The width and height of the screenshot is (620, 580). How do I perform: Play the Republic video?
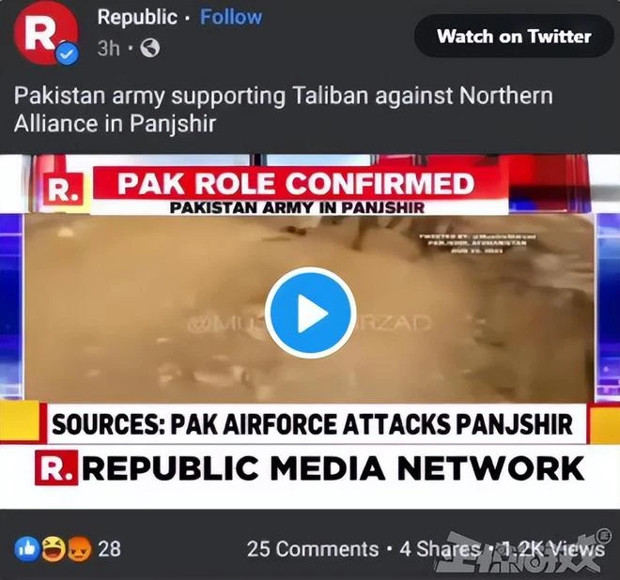310,313
